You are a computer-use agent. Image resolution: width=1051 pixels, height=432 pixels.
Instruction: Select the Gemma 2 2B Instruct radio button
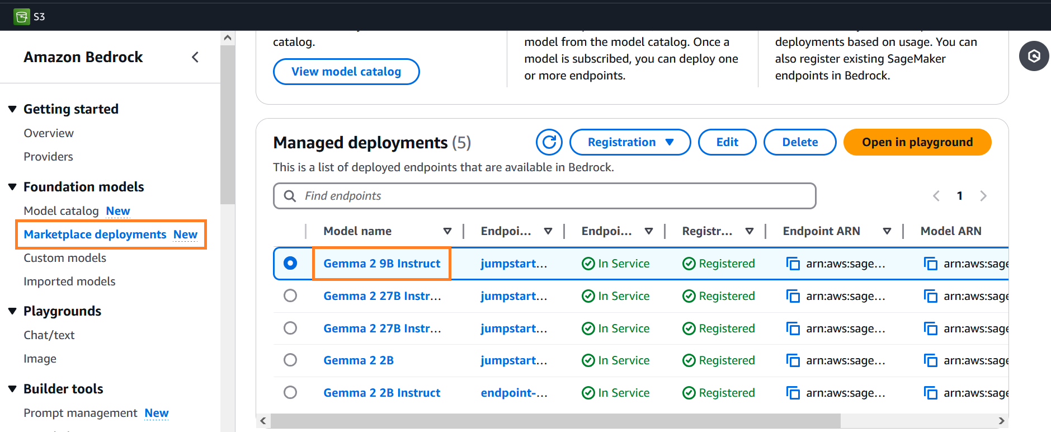coord(290,392)
